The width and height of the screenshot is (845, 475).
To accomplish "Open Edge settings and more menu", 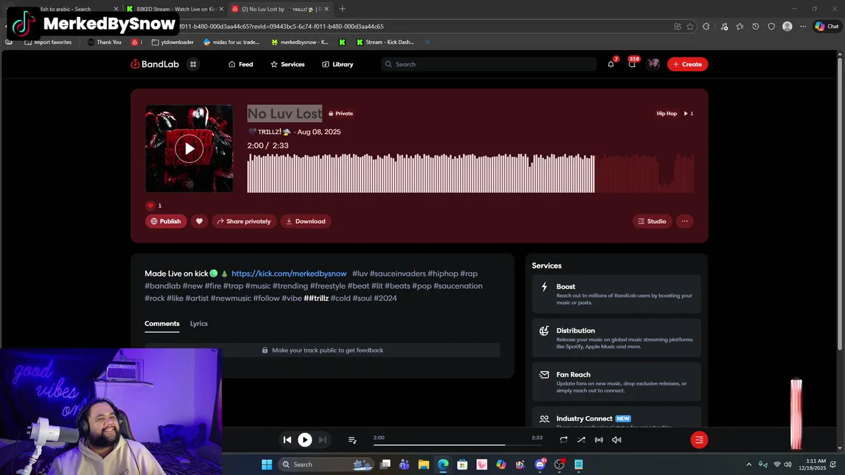I will click(x=803, y=26).
